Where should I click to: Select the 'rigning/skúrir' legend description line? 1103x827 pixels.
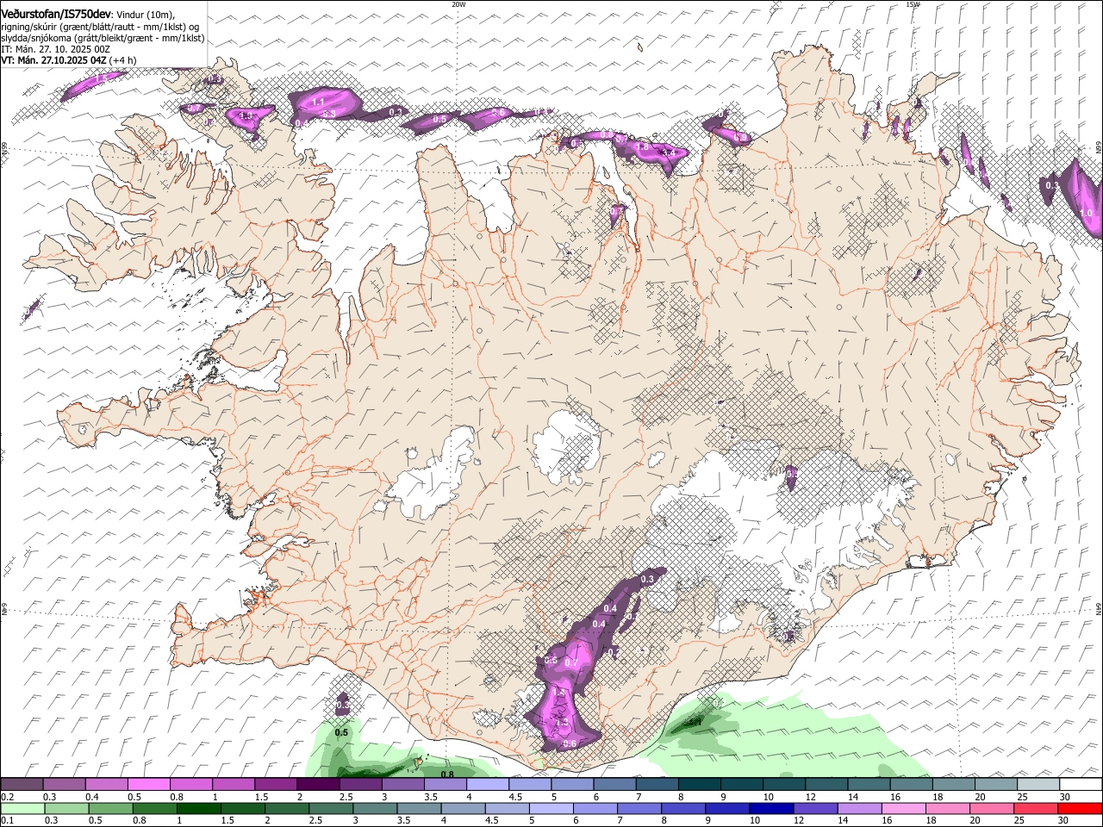(100, 26)
